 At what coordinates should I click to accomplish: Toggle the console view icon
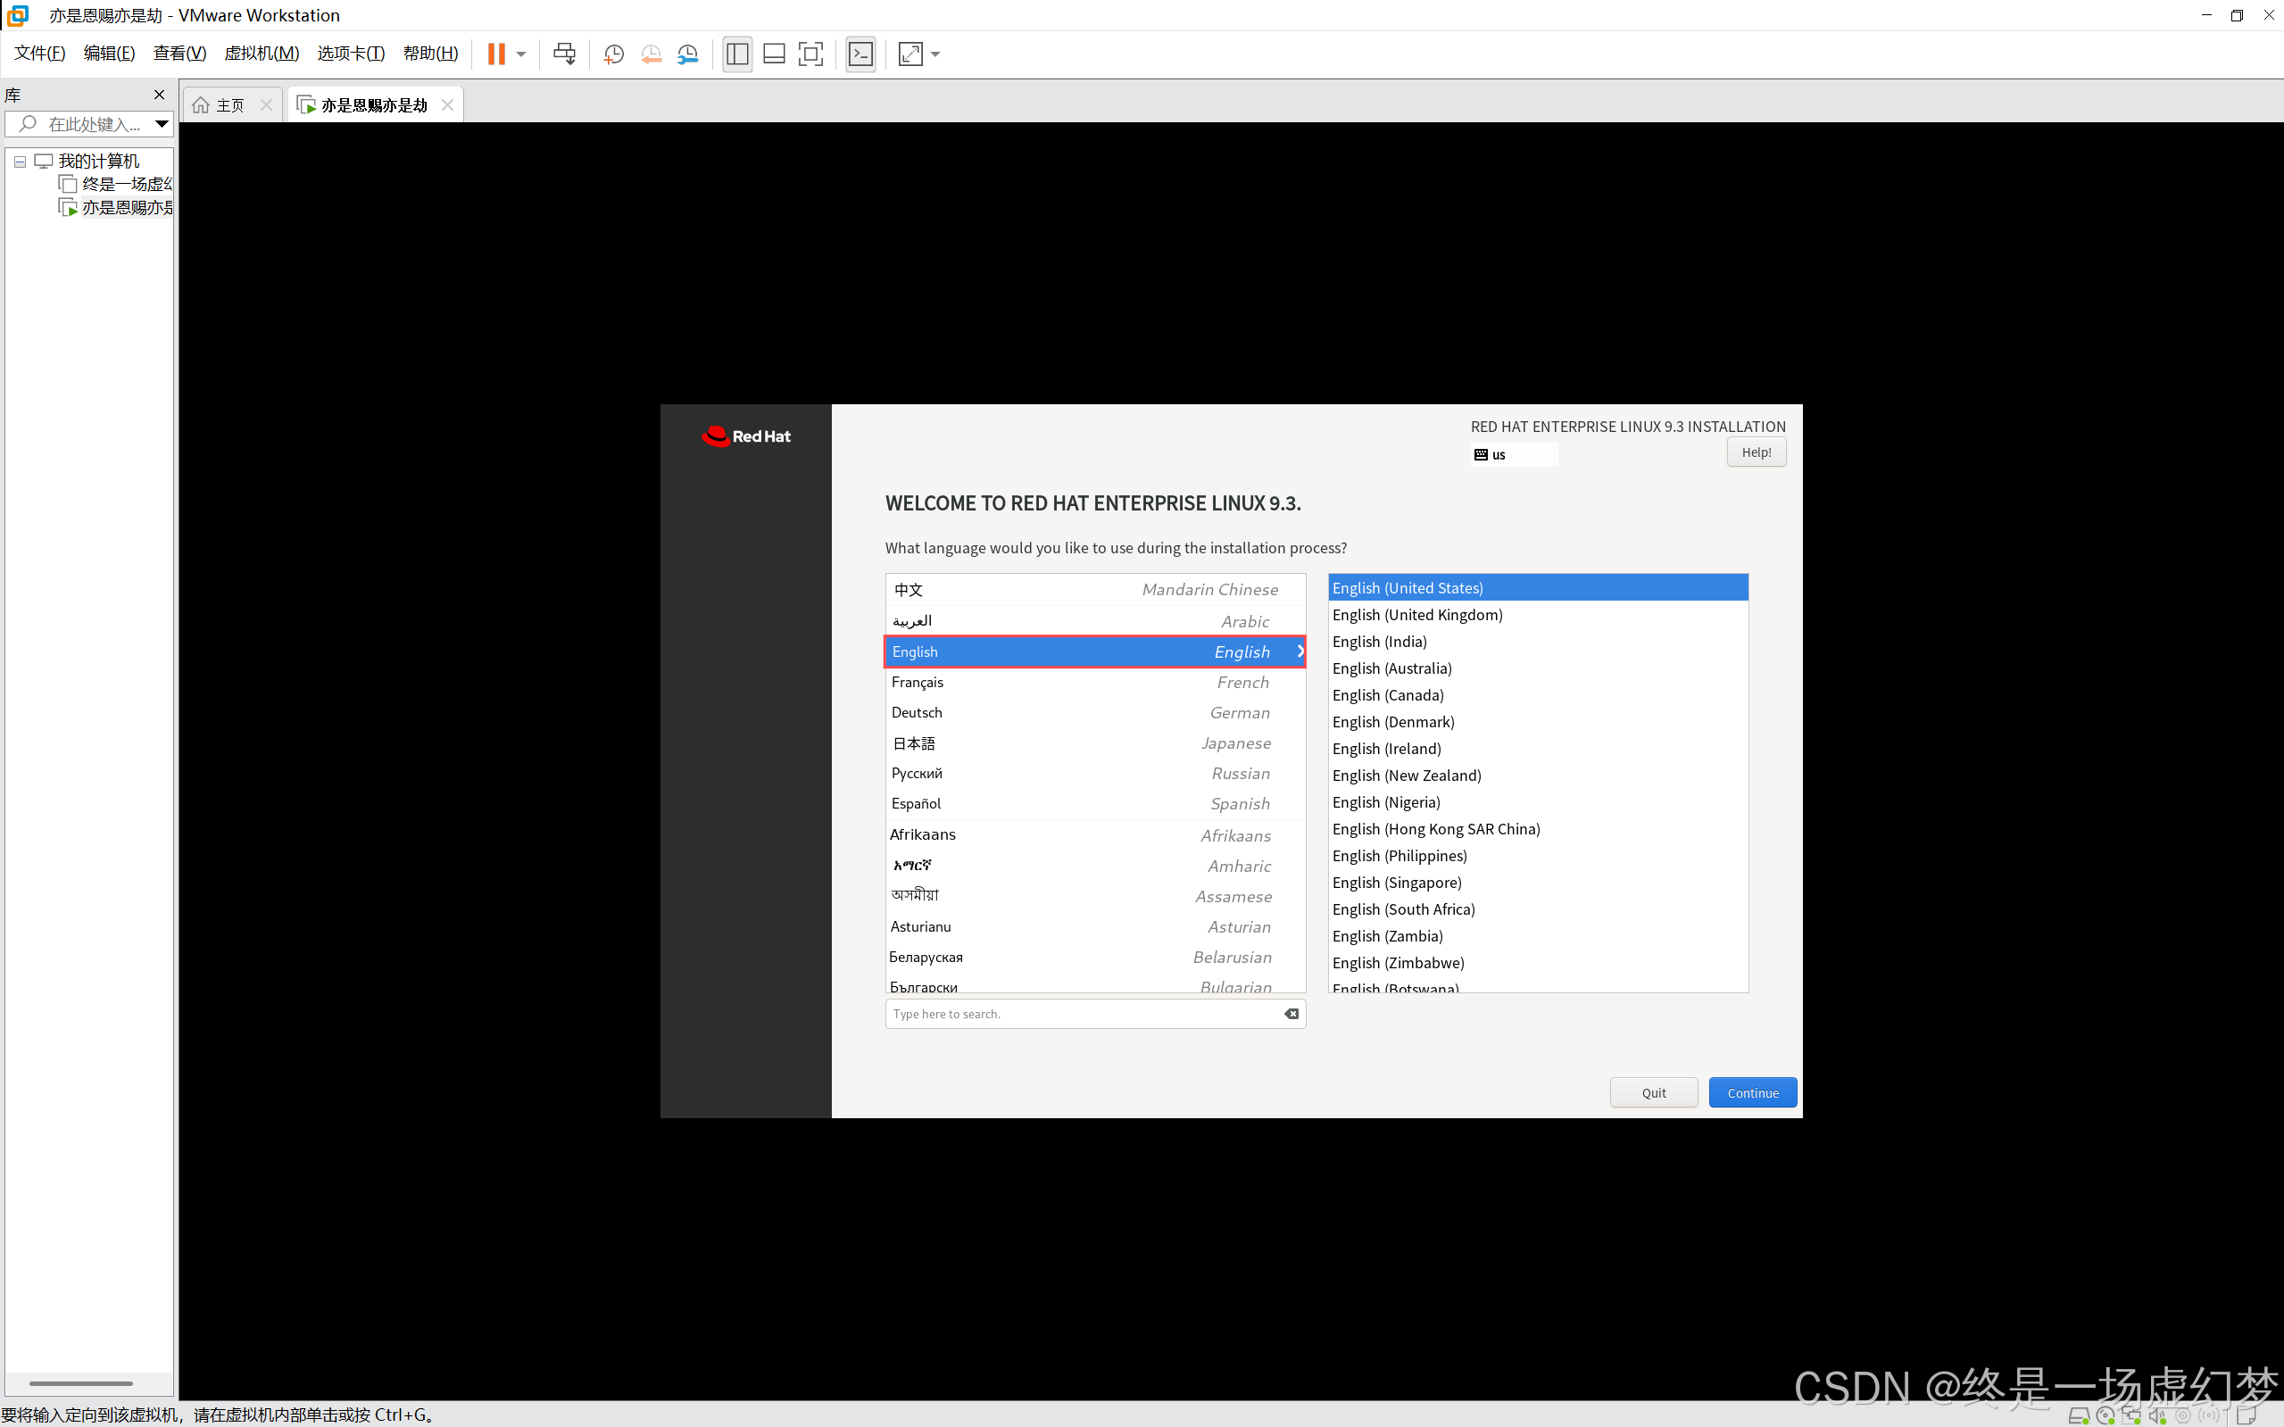pyautogui.click(x=860, y=54)
